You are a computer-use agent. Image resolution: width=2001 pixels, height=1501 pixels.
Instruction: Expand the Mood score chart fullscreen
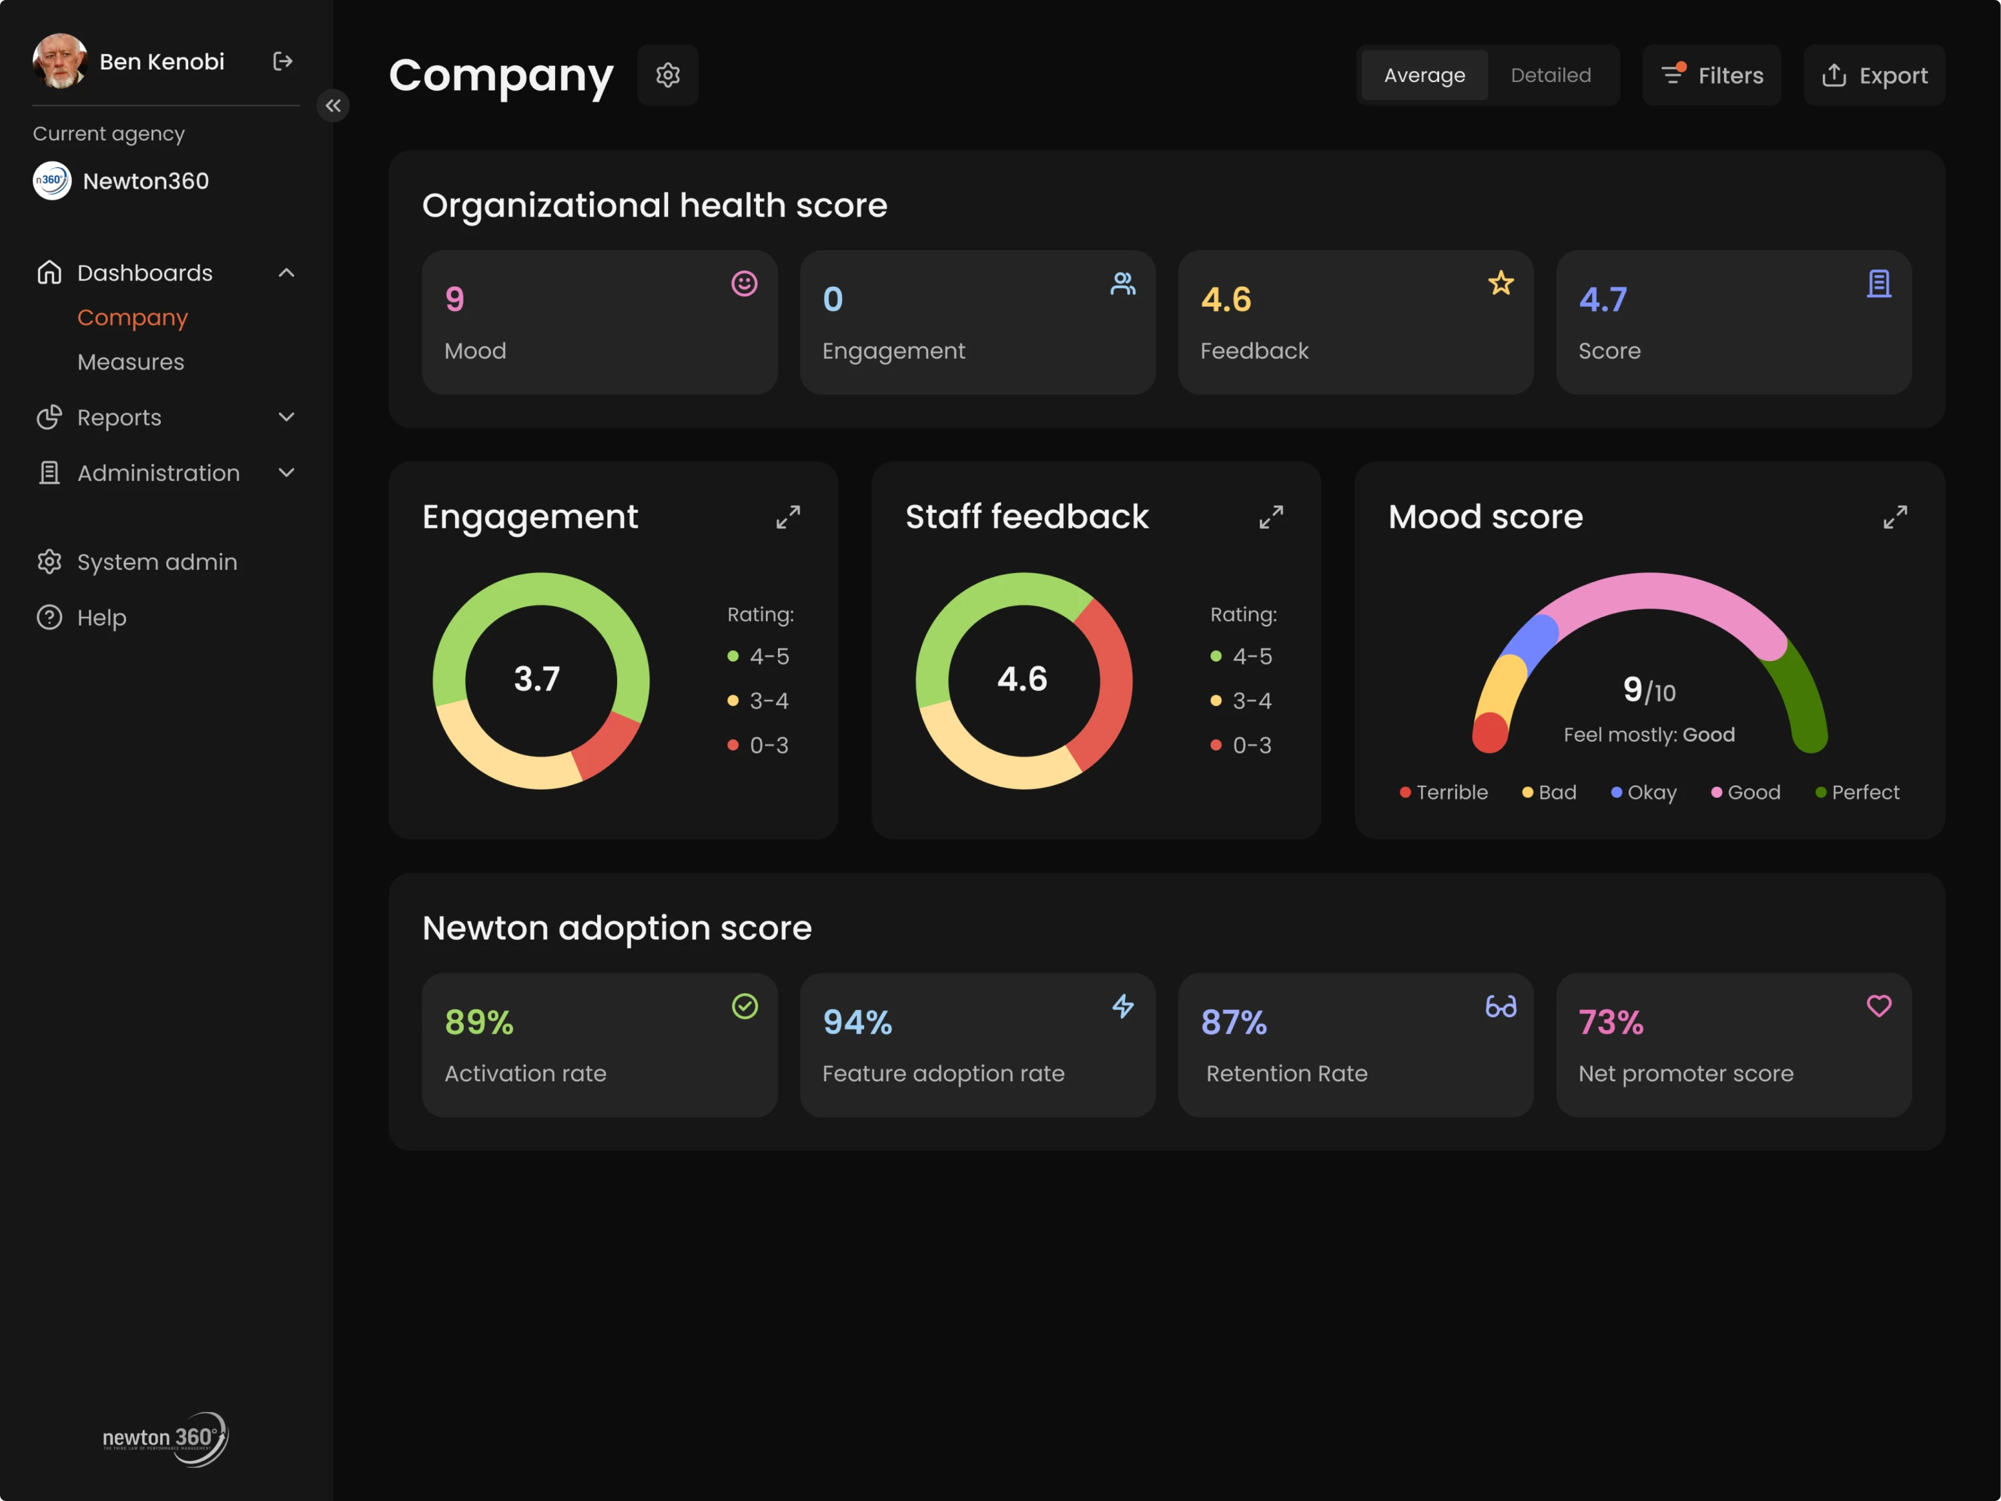pyautogui.click(x=1895, y=517)
